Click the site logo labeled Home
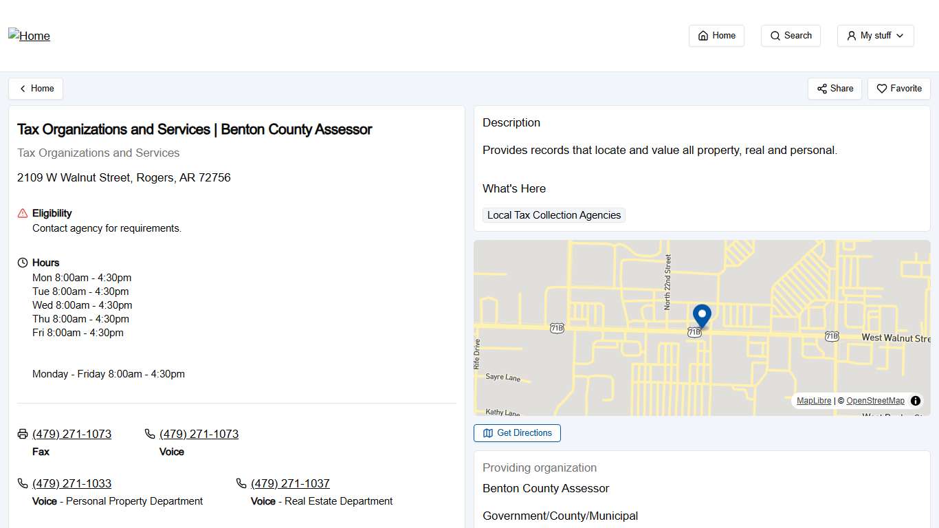Screen dimensions: 939x528 click(29, 36)
